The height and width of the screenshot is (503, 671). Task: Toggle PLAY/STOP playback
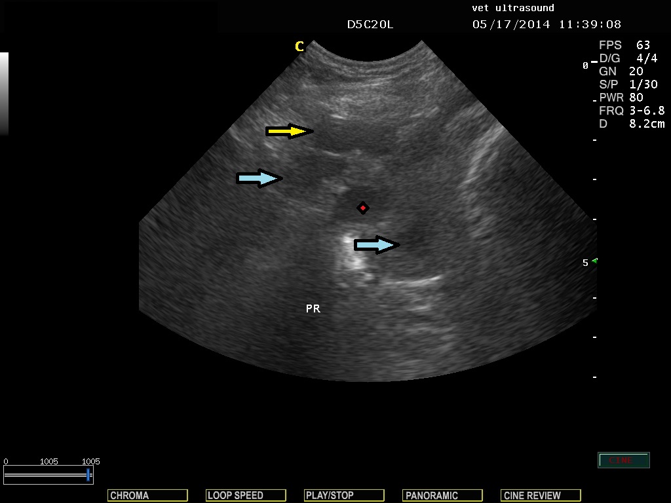344,495
